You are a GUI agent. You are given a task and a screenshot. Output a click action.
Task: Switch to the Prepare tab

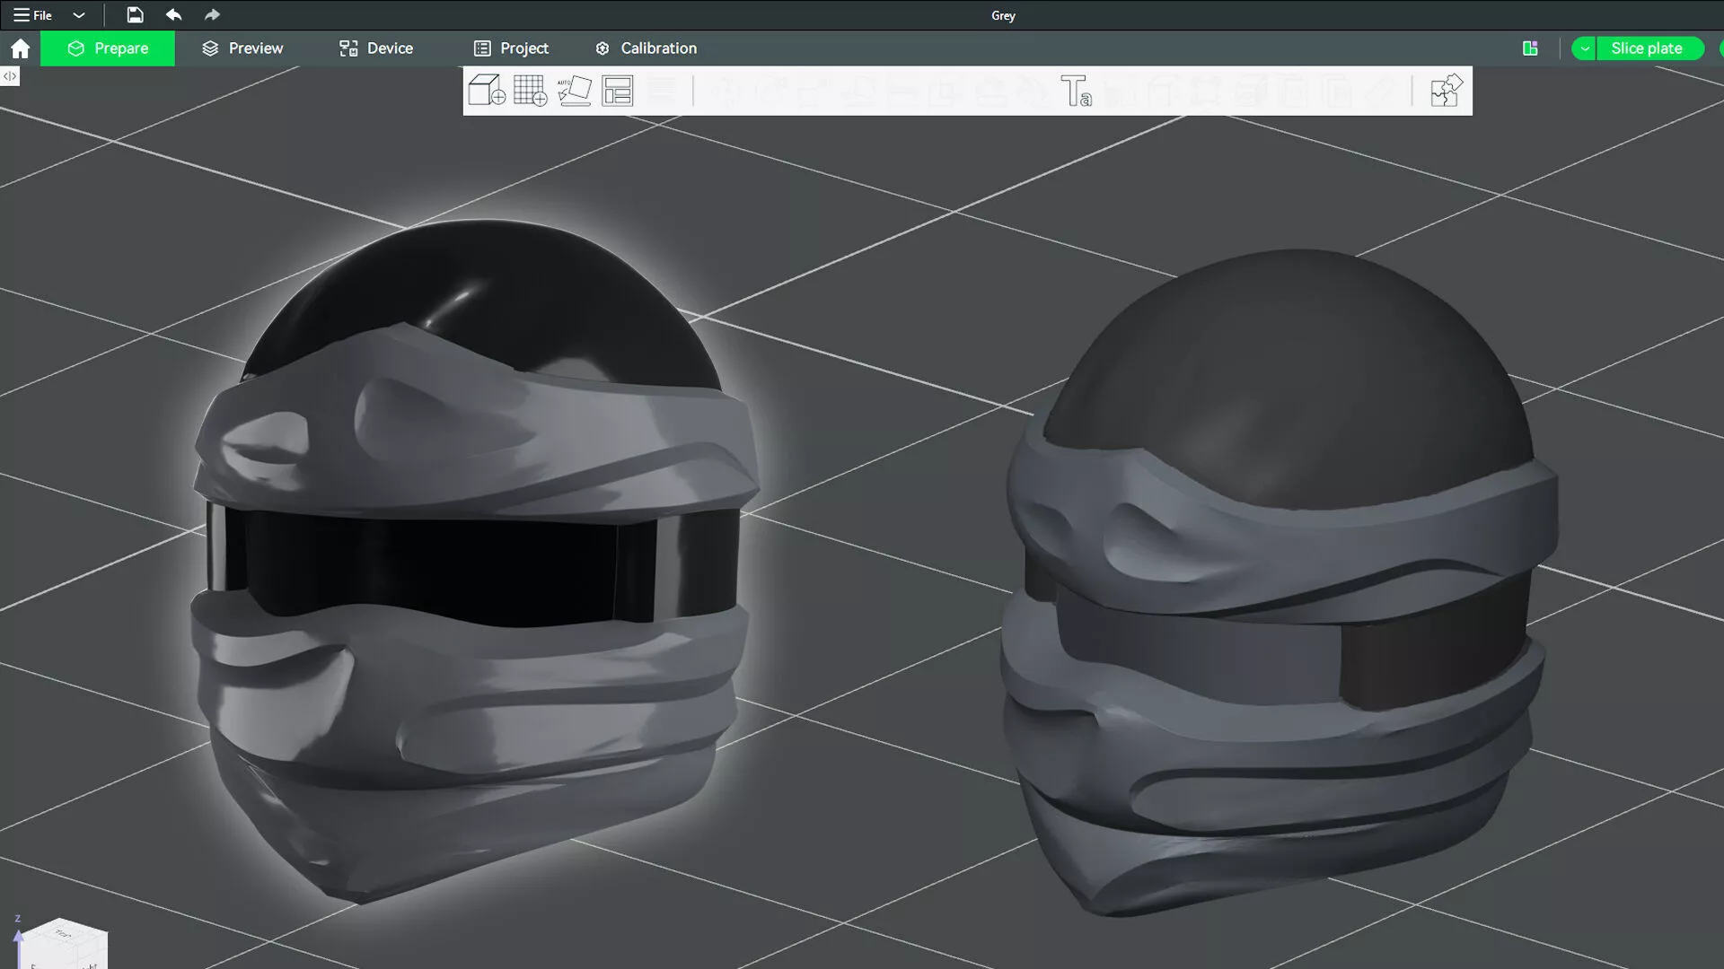click(x=108, y=48)
